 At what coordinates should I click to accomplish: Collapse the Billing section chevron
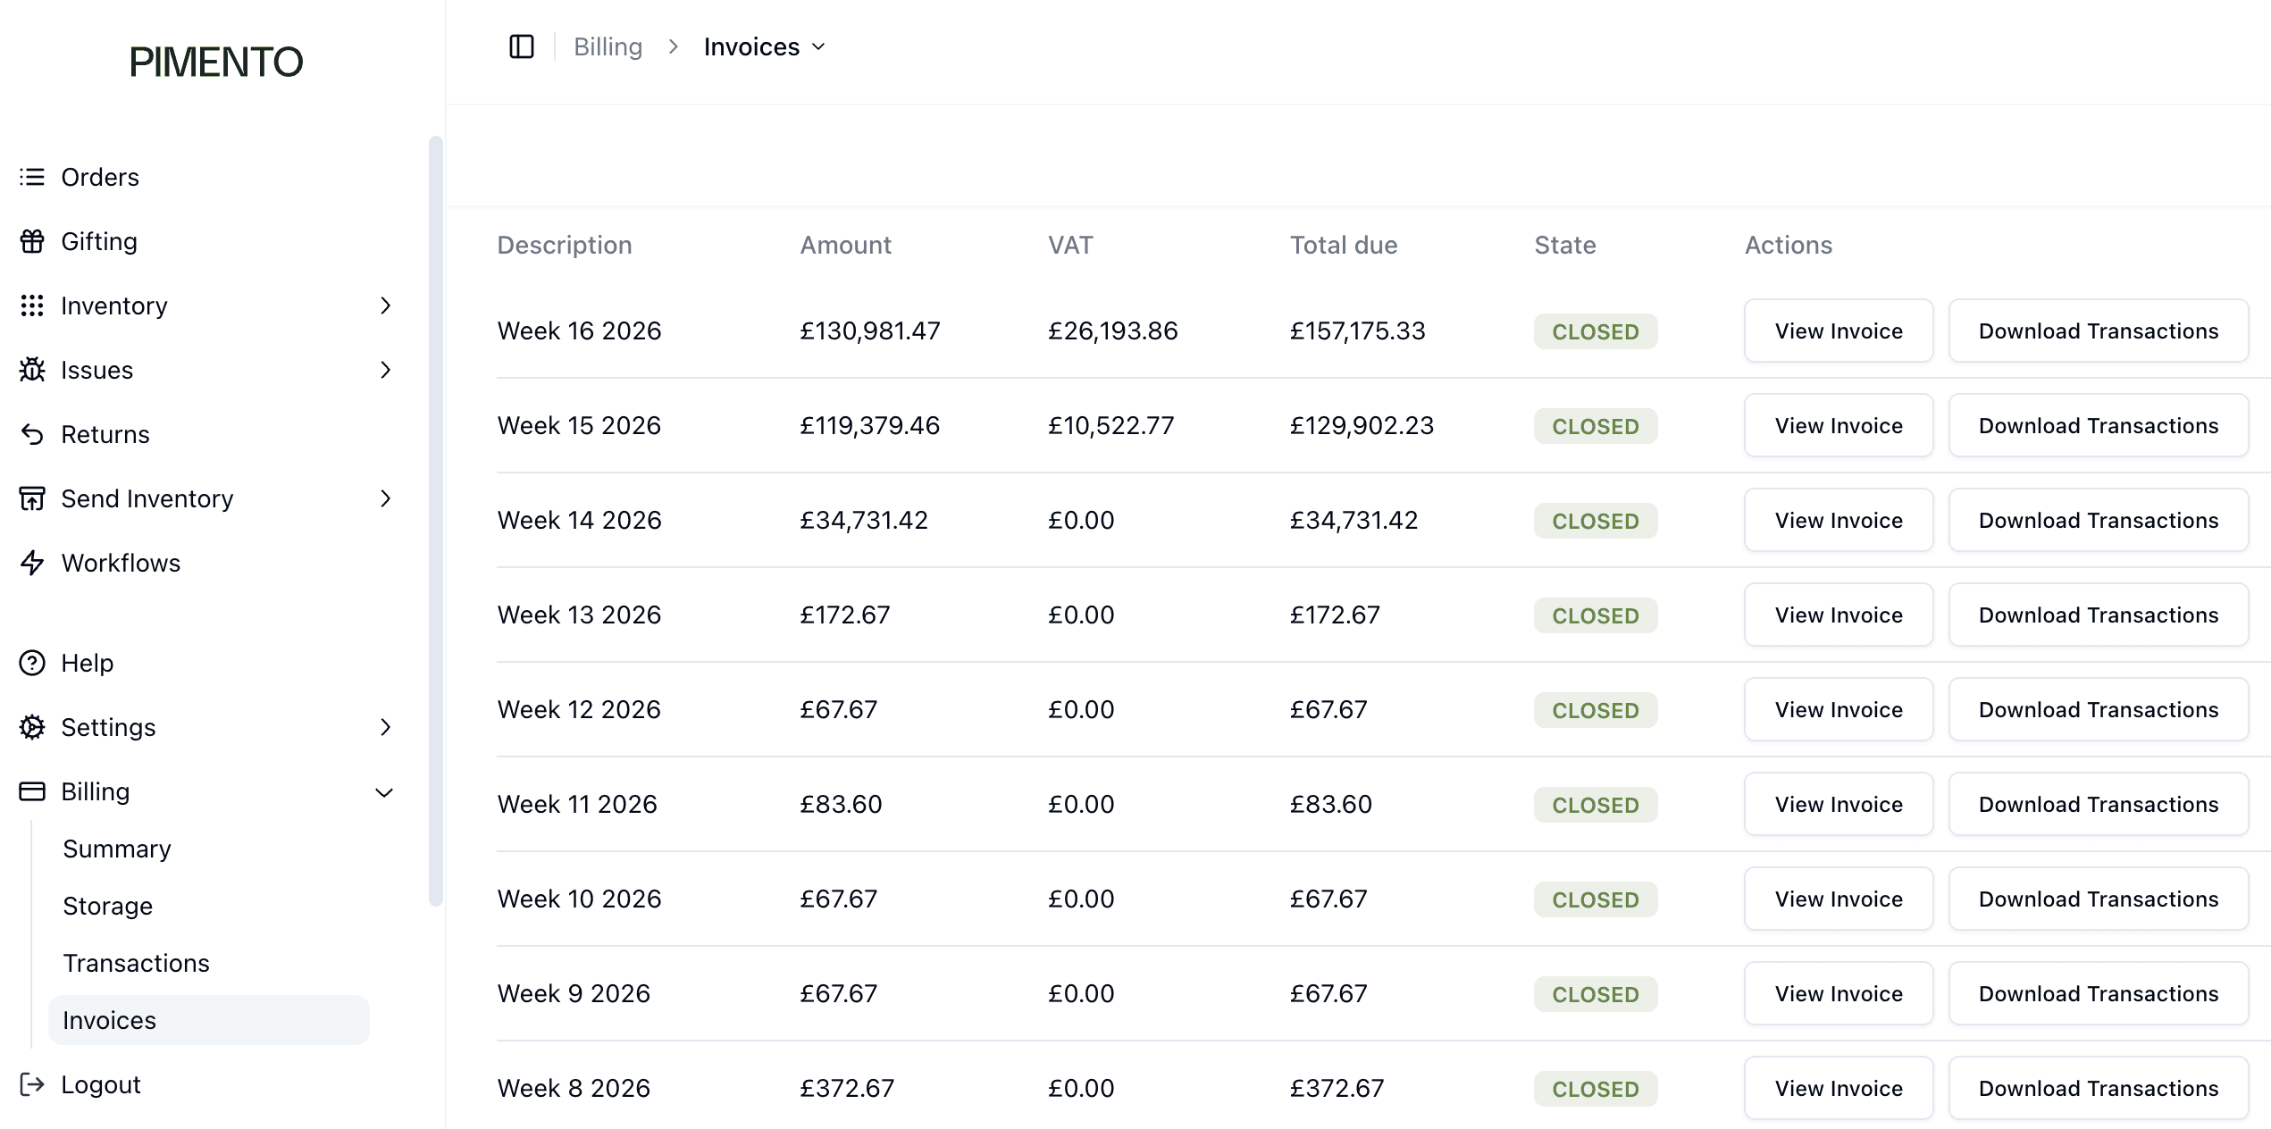(x=385, y=792)
